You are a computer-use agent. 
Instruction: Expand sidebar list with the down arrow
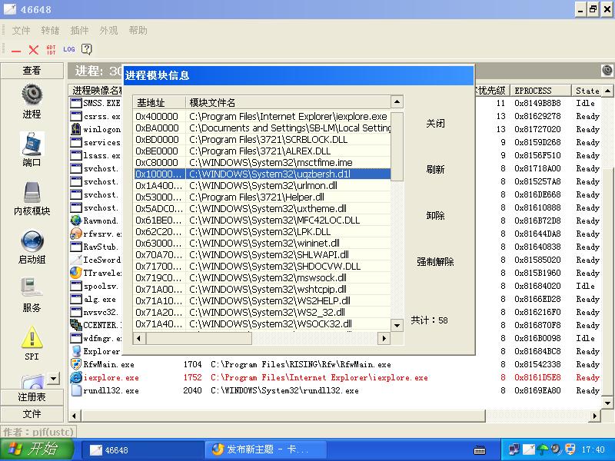pyautogui.click(x=53, y=378)
